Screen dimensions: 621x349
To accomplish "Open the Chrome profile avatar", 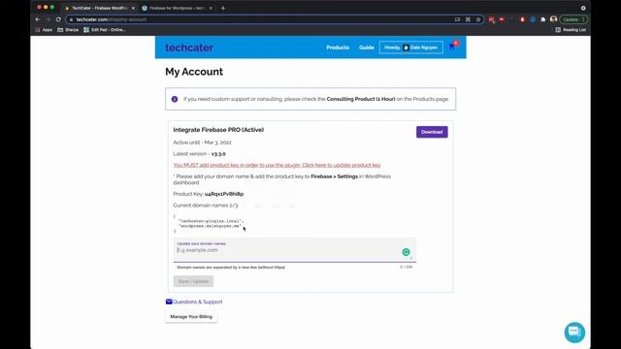I will (x=553, y=19).
